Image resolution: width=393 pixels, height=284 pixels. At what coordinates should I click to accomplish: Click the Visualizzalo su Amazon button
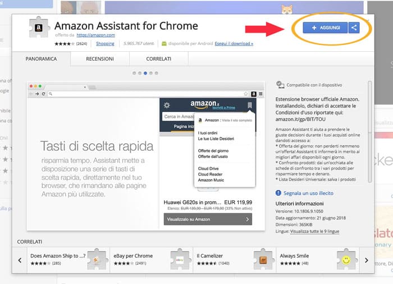208,219
